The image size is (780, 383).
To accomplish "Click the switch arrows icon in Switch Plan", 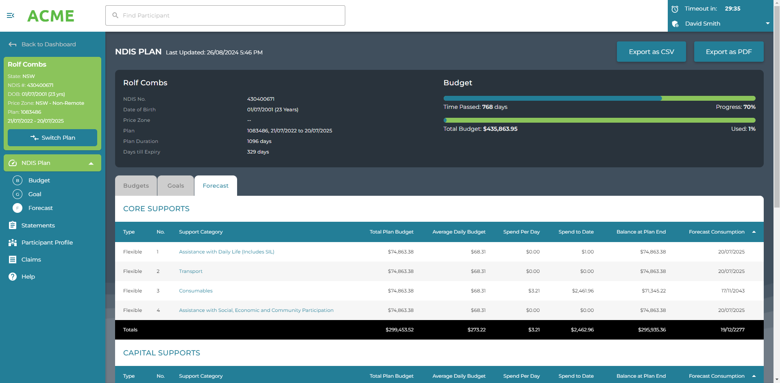I will point(35,138).
